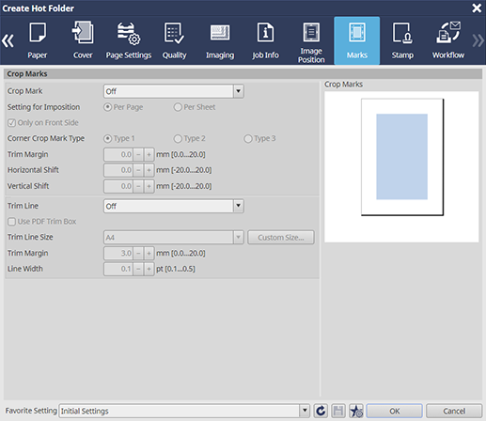486x421 pixels.
Task: Click the reload favorite setting icon
Action: pyautogui.click(x=321, y=411)
